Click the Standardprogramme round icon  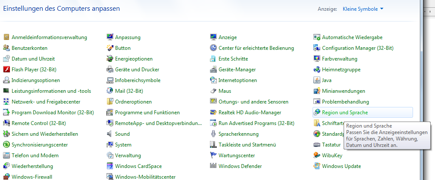[x=317, y=134]
